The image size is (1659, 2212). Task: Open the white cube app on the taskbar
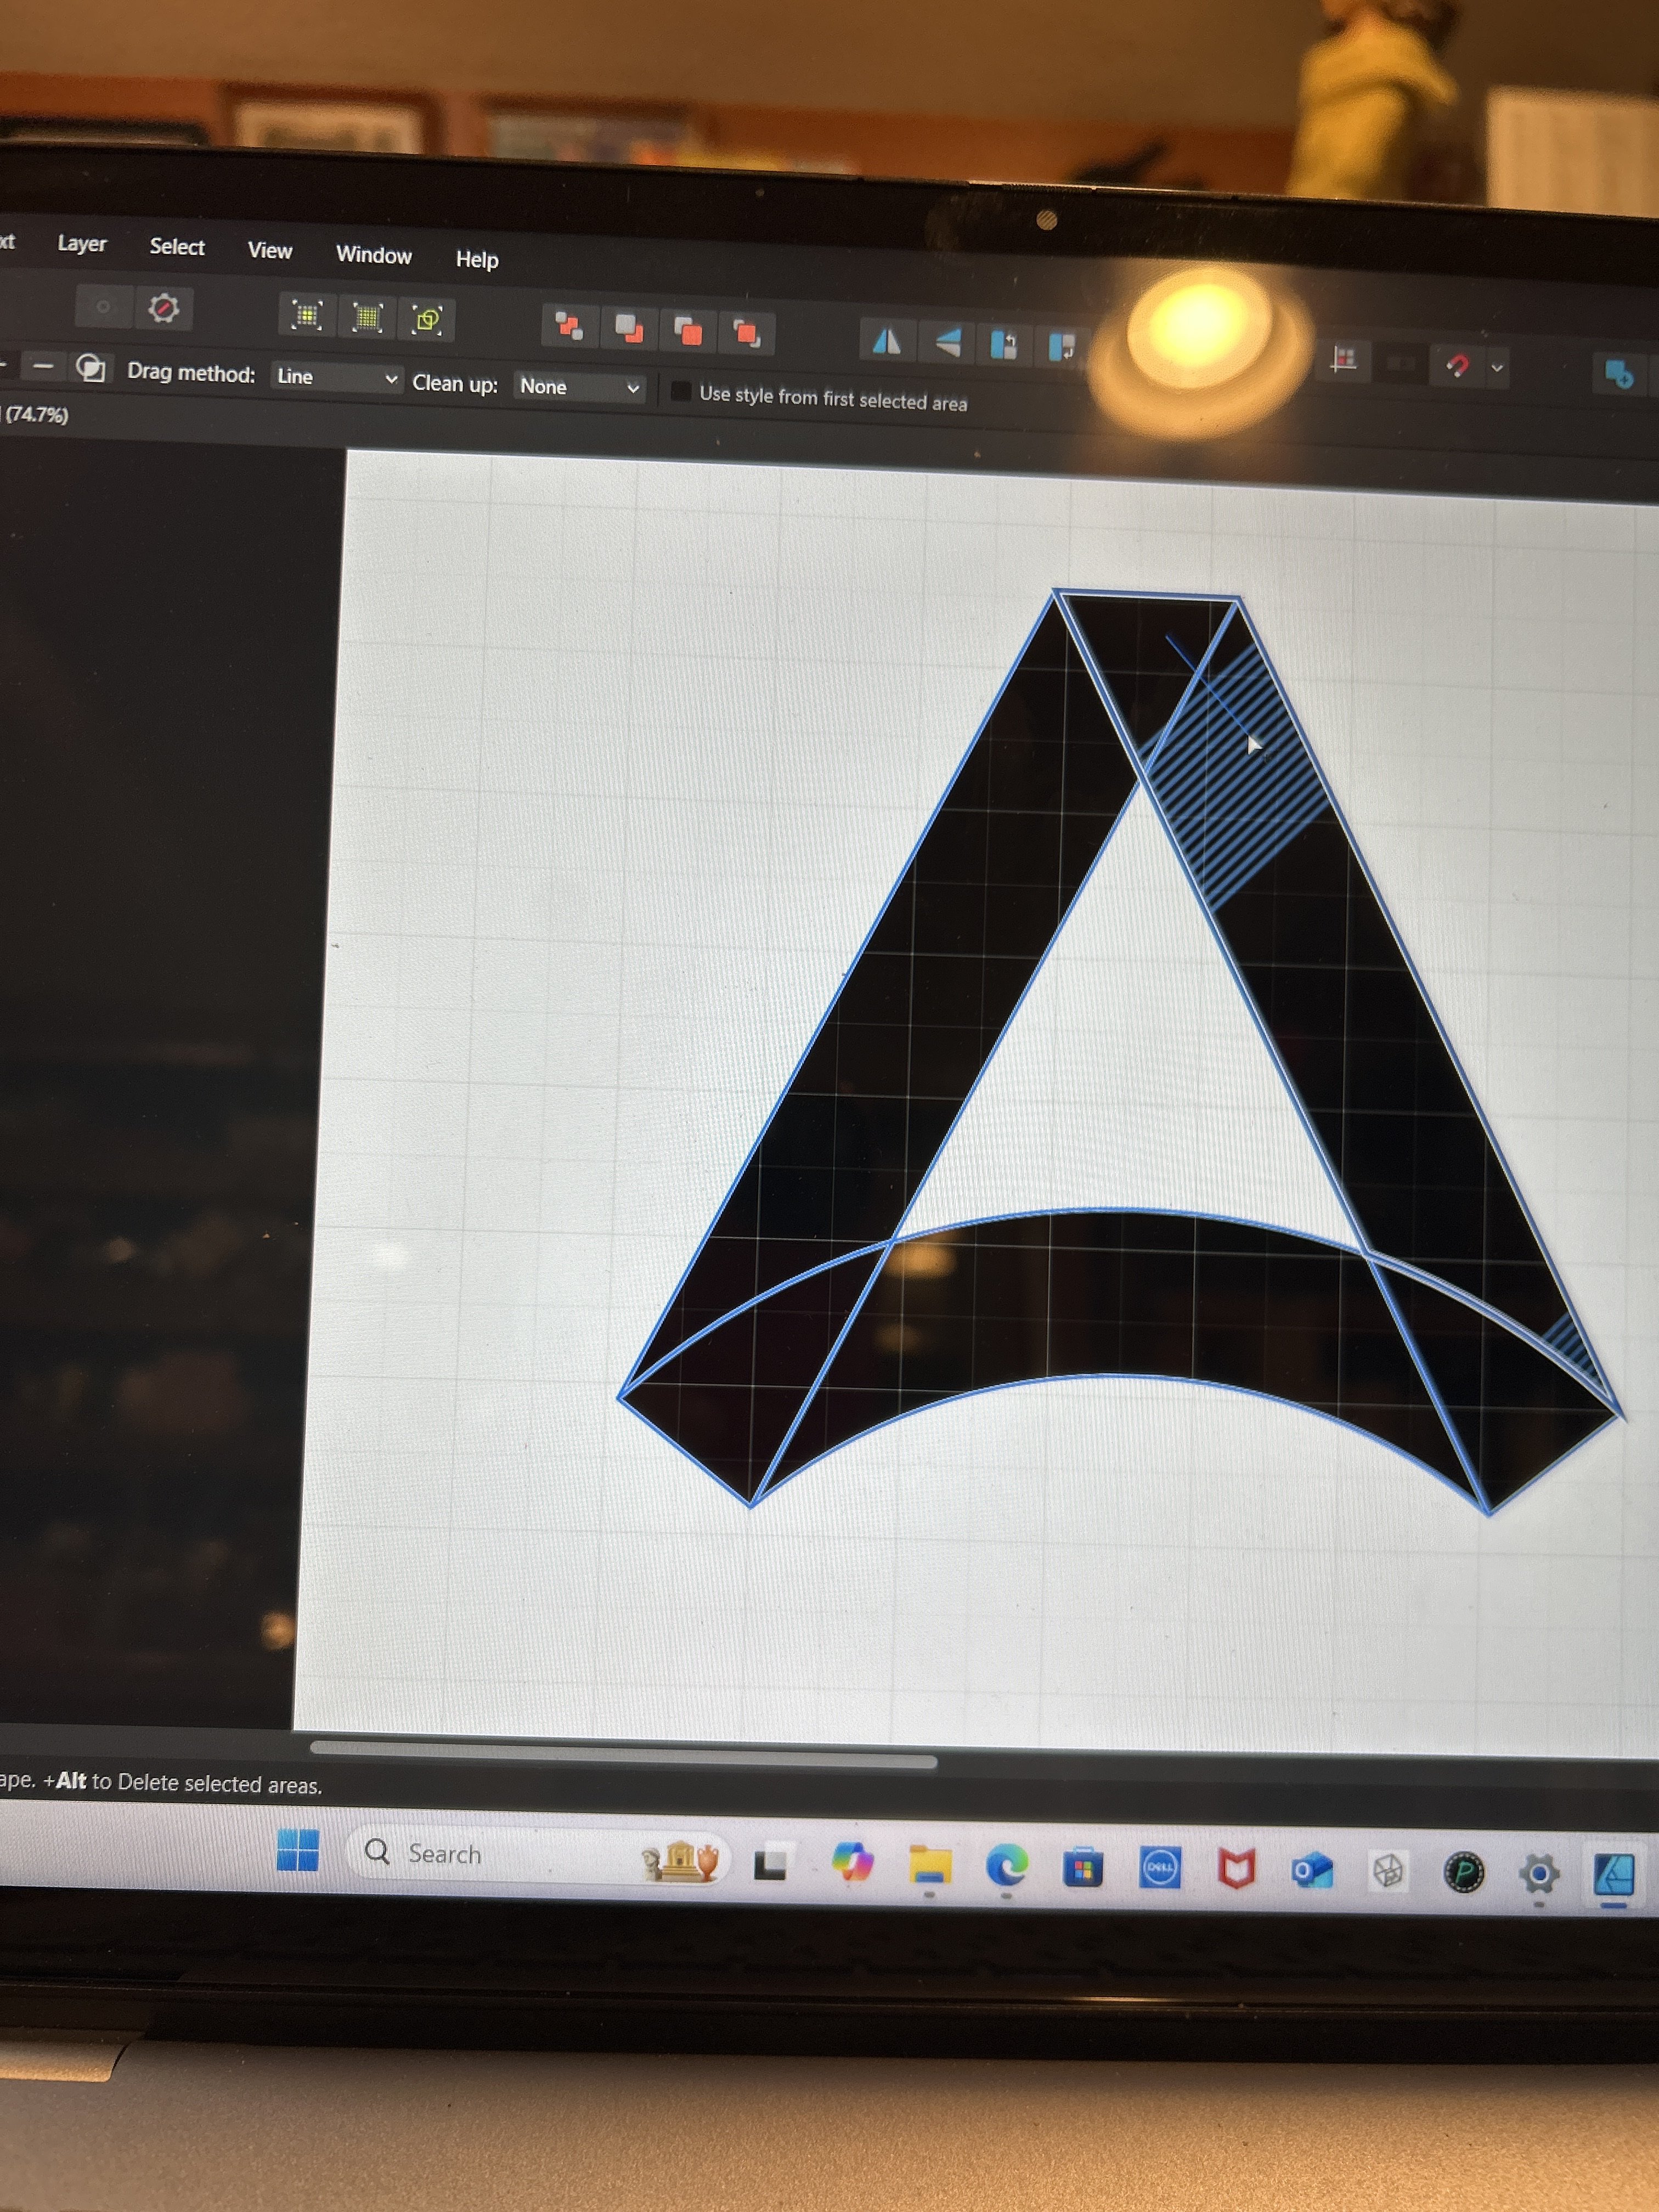pyautogui.click(x=1388, y=1871)
